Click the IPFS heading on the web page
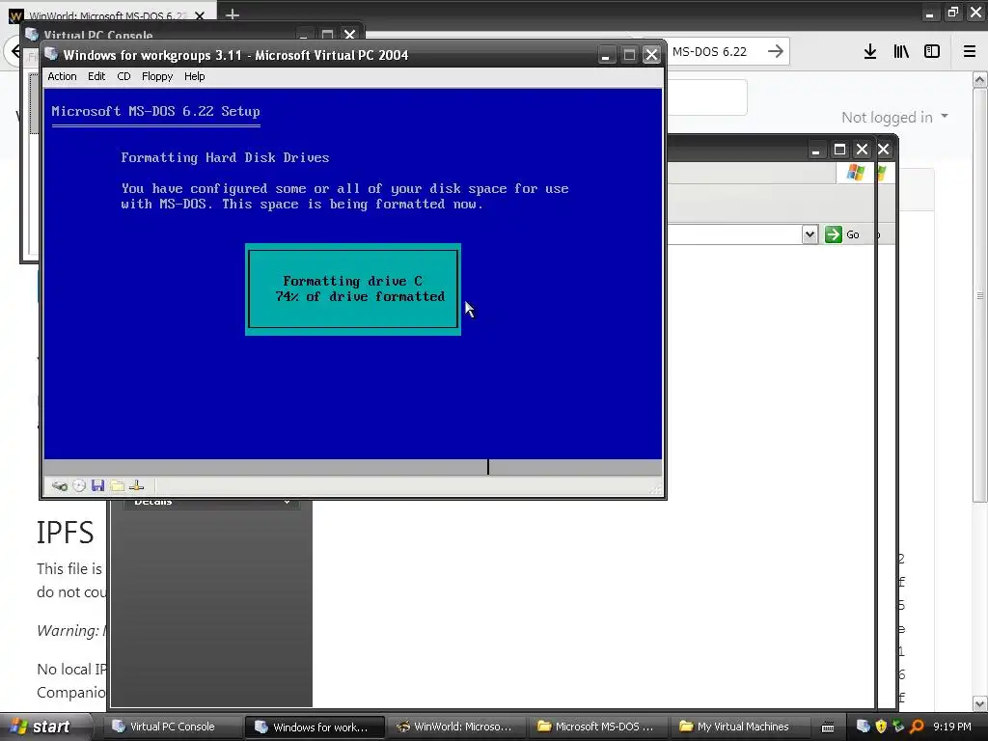 coord(65,533)
